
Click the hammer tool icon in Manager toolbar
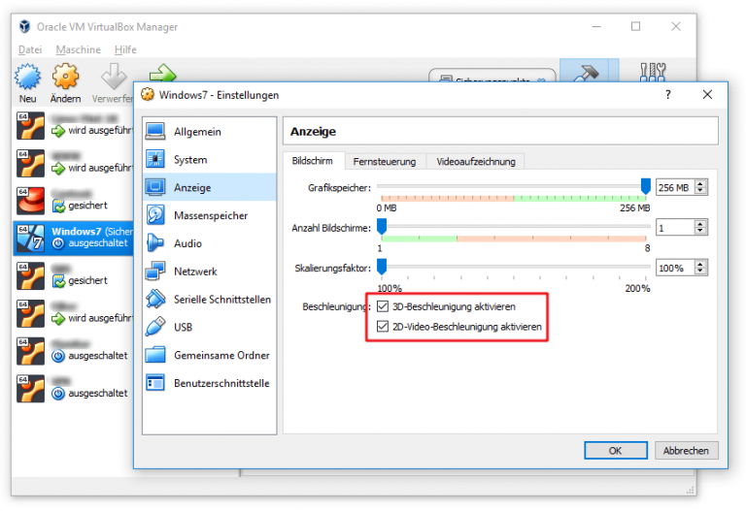584,72
